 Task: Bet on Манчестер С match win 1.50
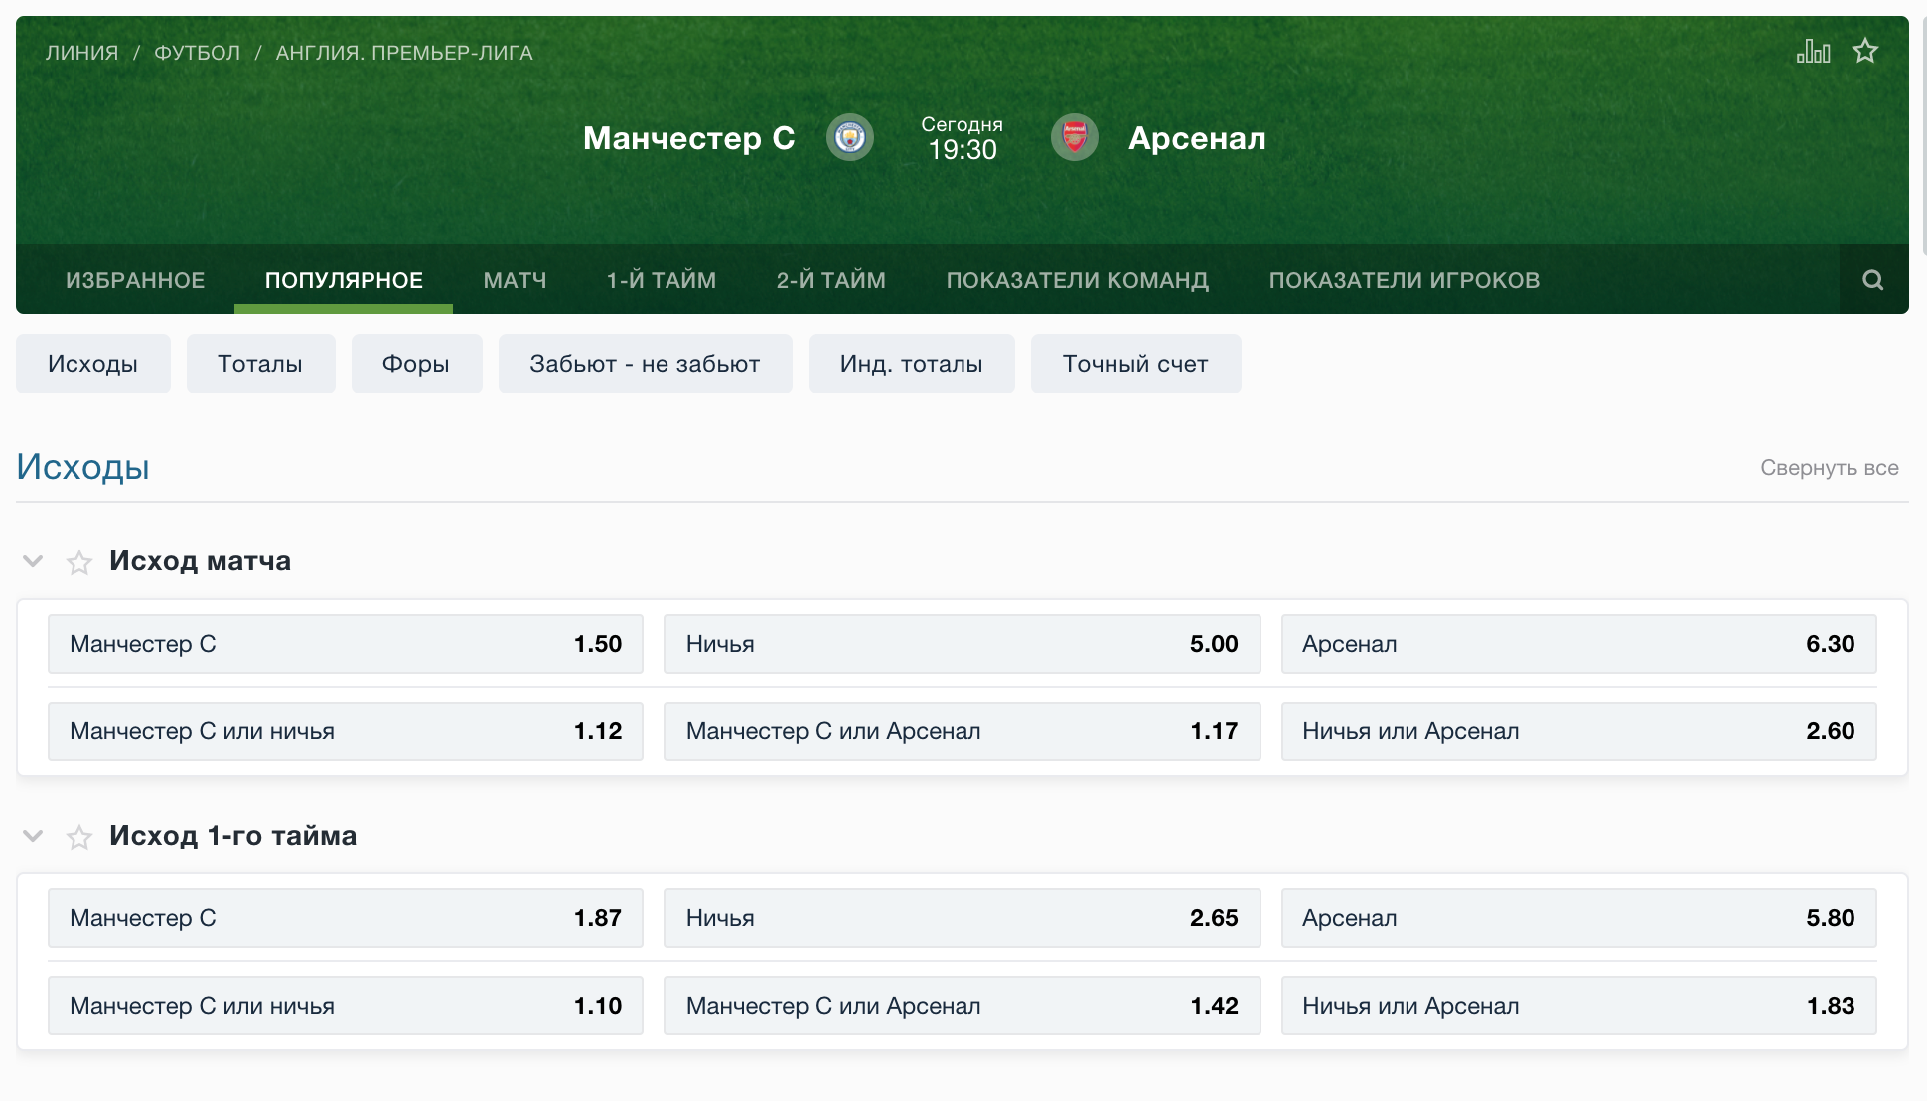click(346, 644)
